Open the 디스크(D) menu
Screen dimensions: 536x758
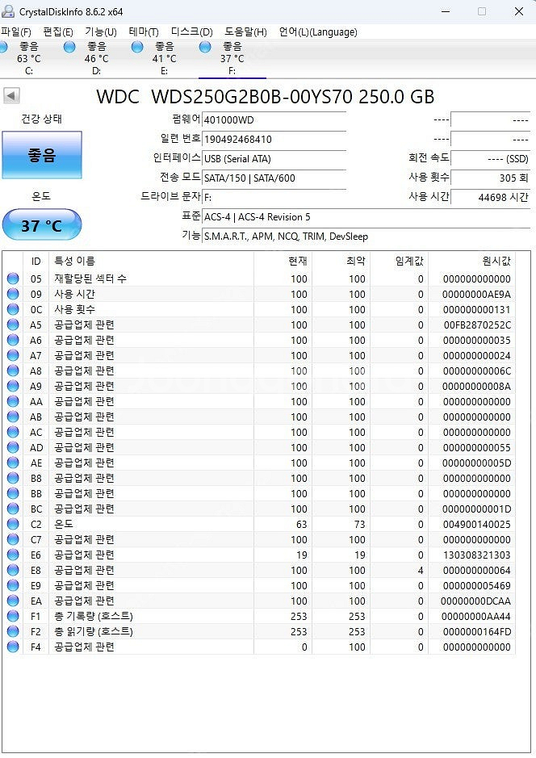191,32
